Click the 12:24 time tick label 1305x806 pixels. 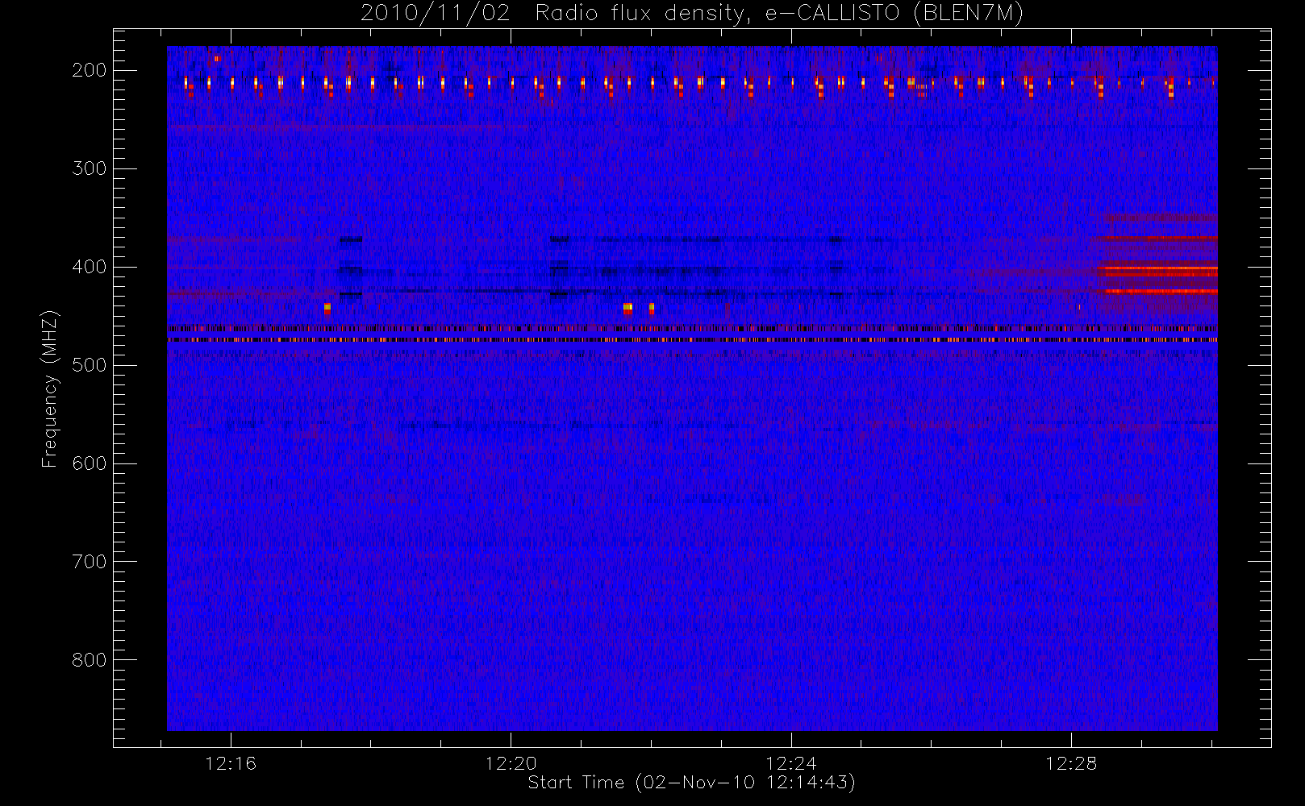pyautogui.click(x=791, y=763)
